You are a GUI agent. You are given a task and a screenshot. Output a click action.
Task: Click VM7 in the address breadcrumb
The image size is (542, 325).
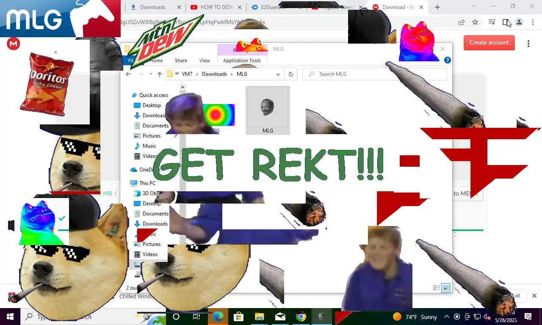point(187,74)
